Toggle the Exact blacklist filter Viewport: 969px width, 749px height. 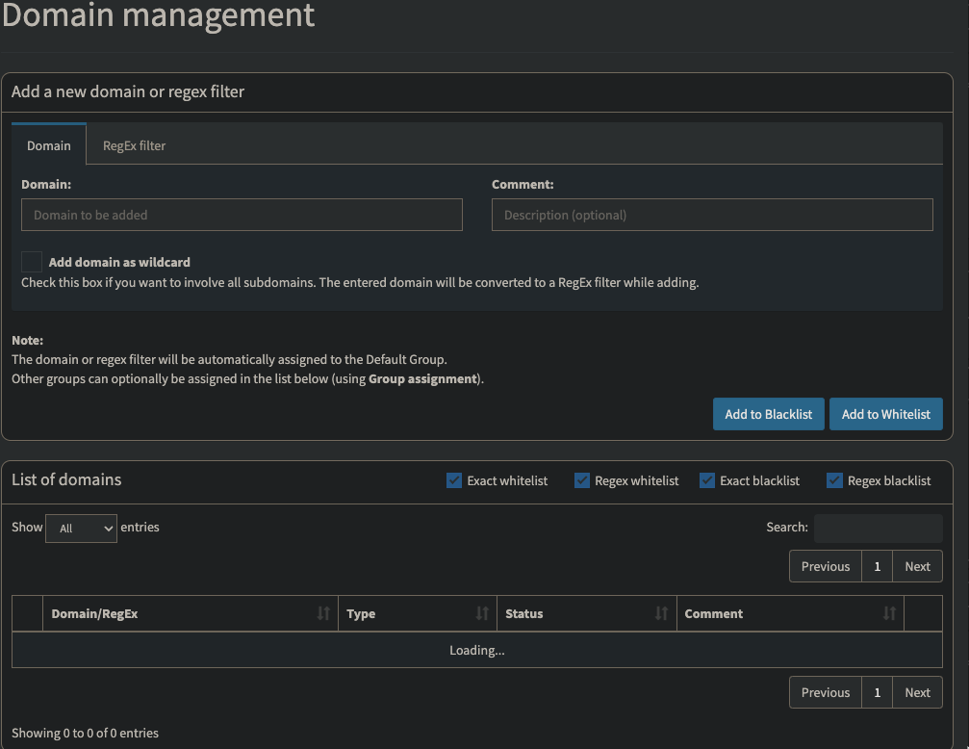tap(707, 479)
